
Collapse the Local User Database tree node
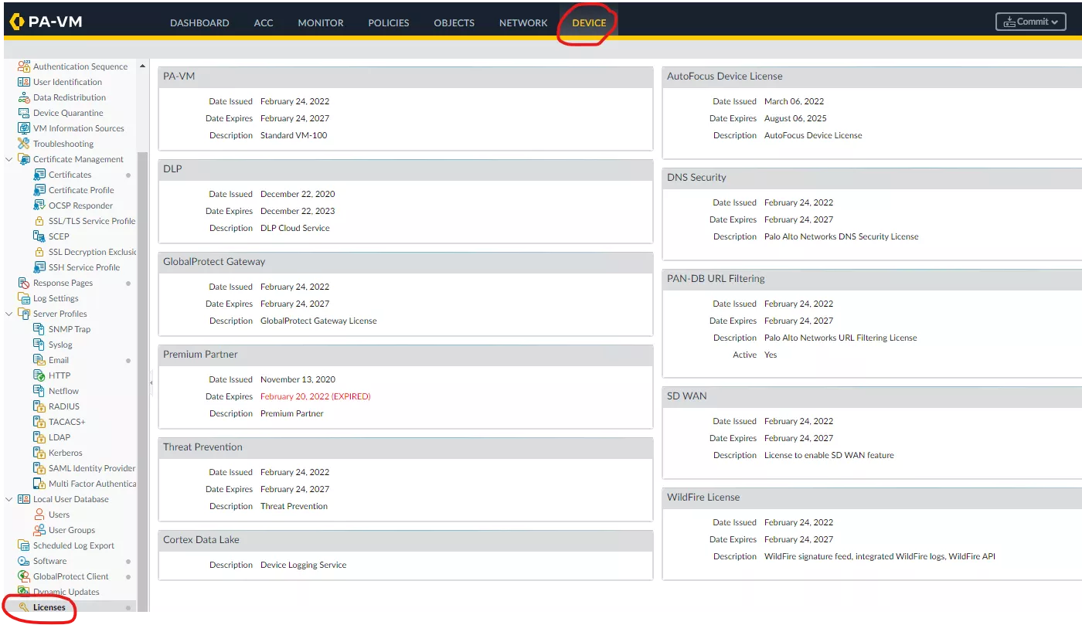9,499
